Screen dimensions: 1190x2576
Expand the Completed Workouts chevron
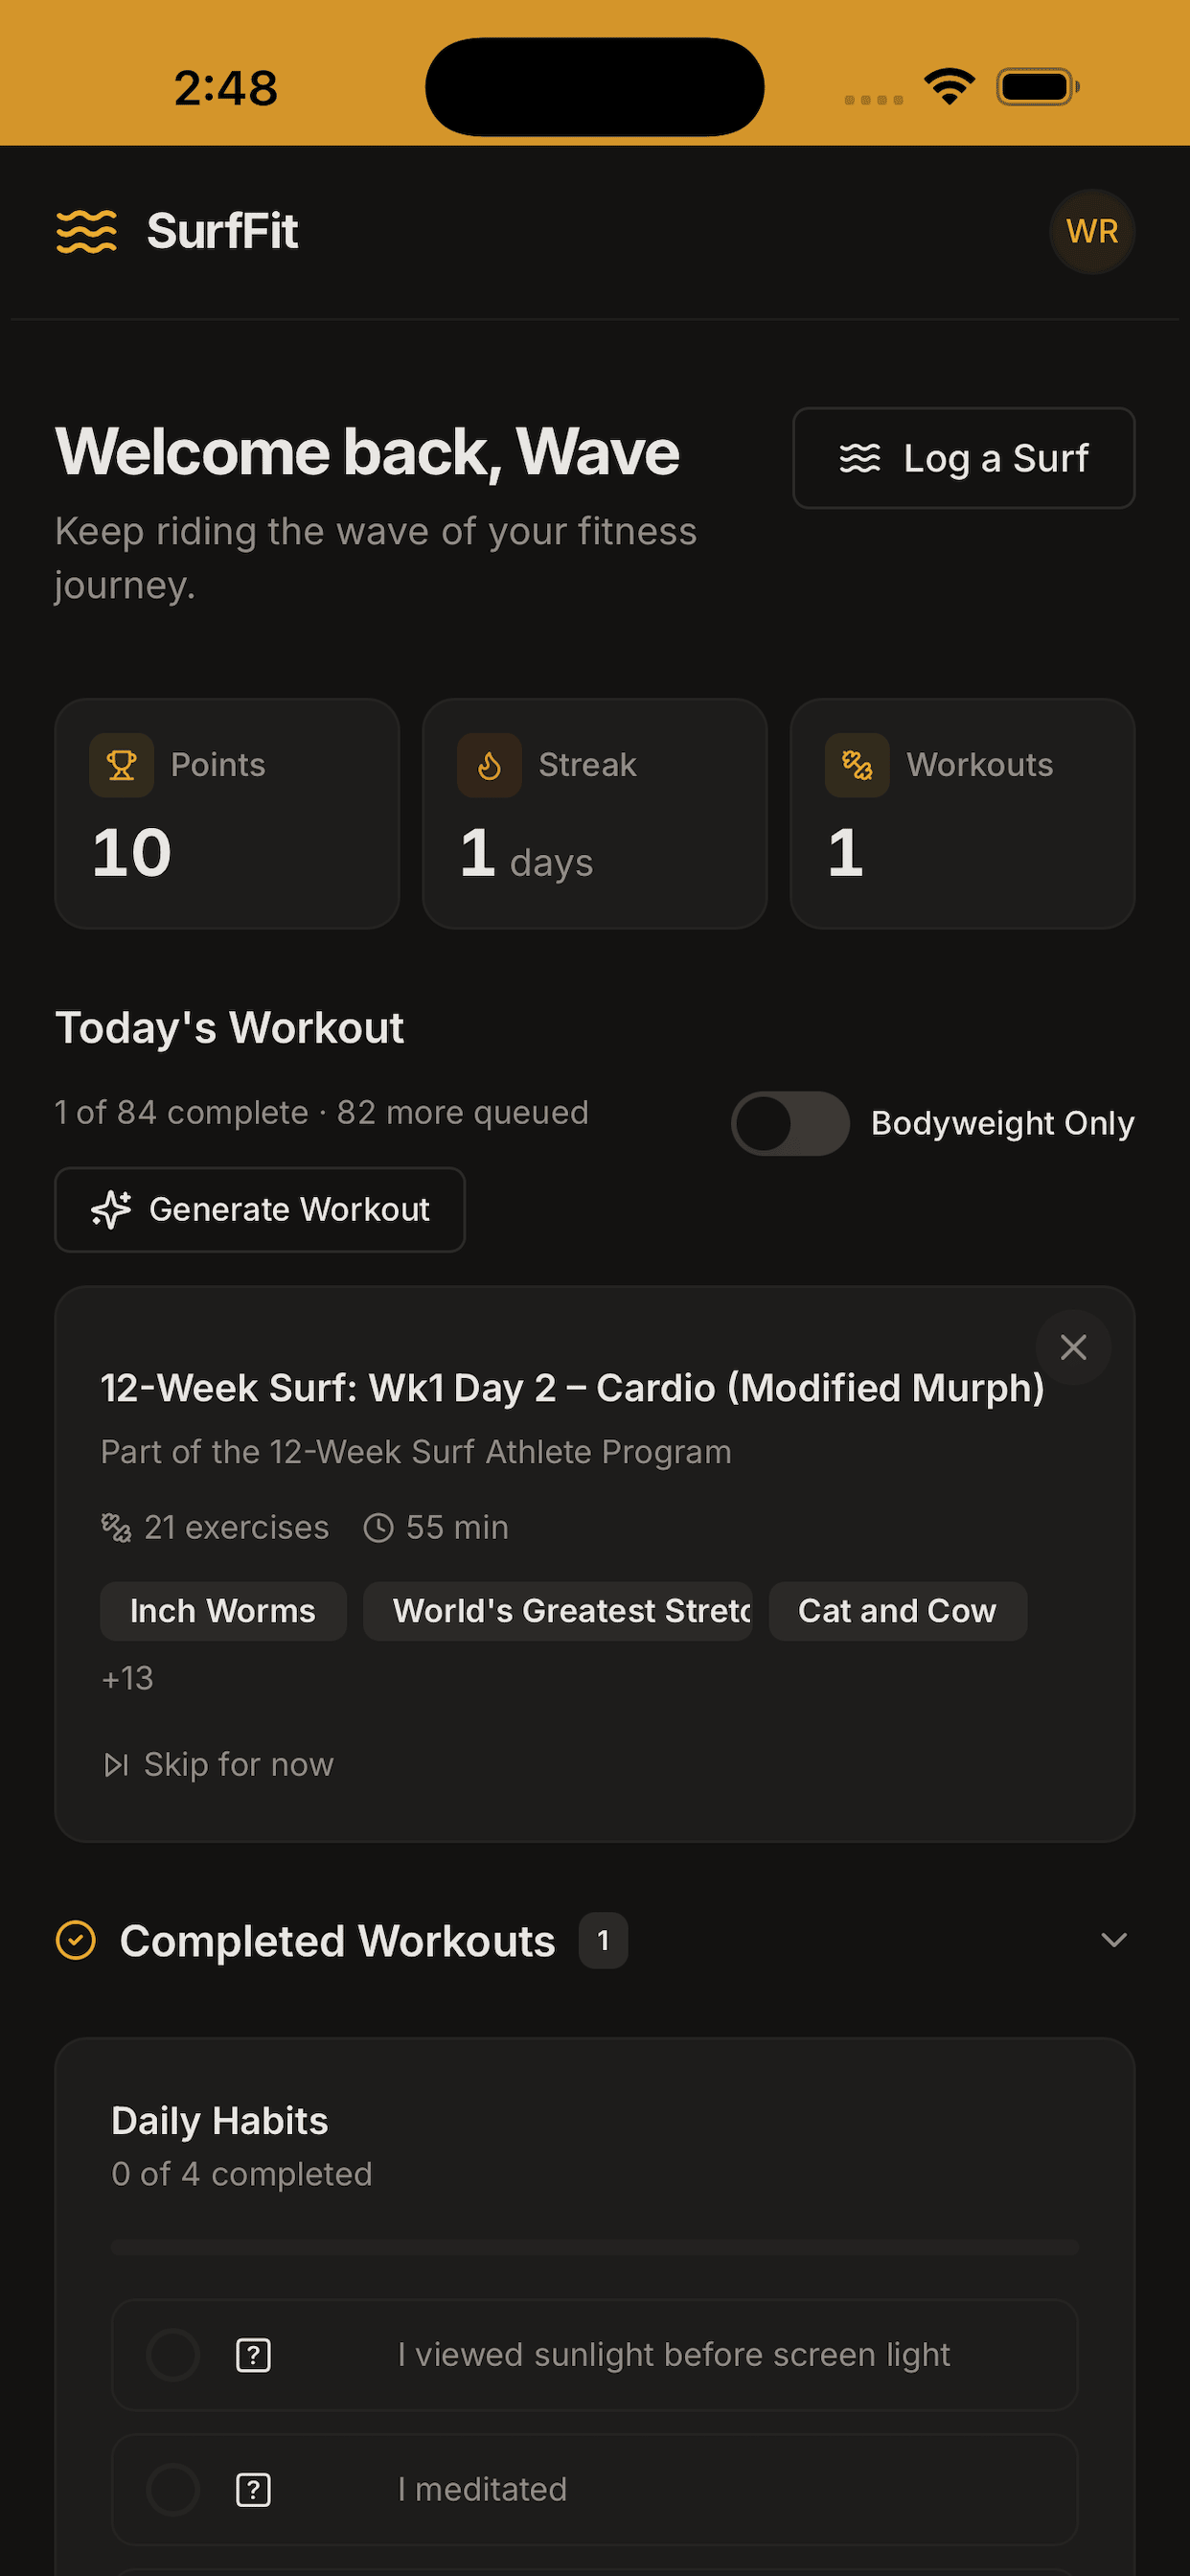coord(1113,1940)
